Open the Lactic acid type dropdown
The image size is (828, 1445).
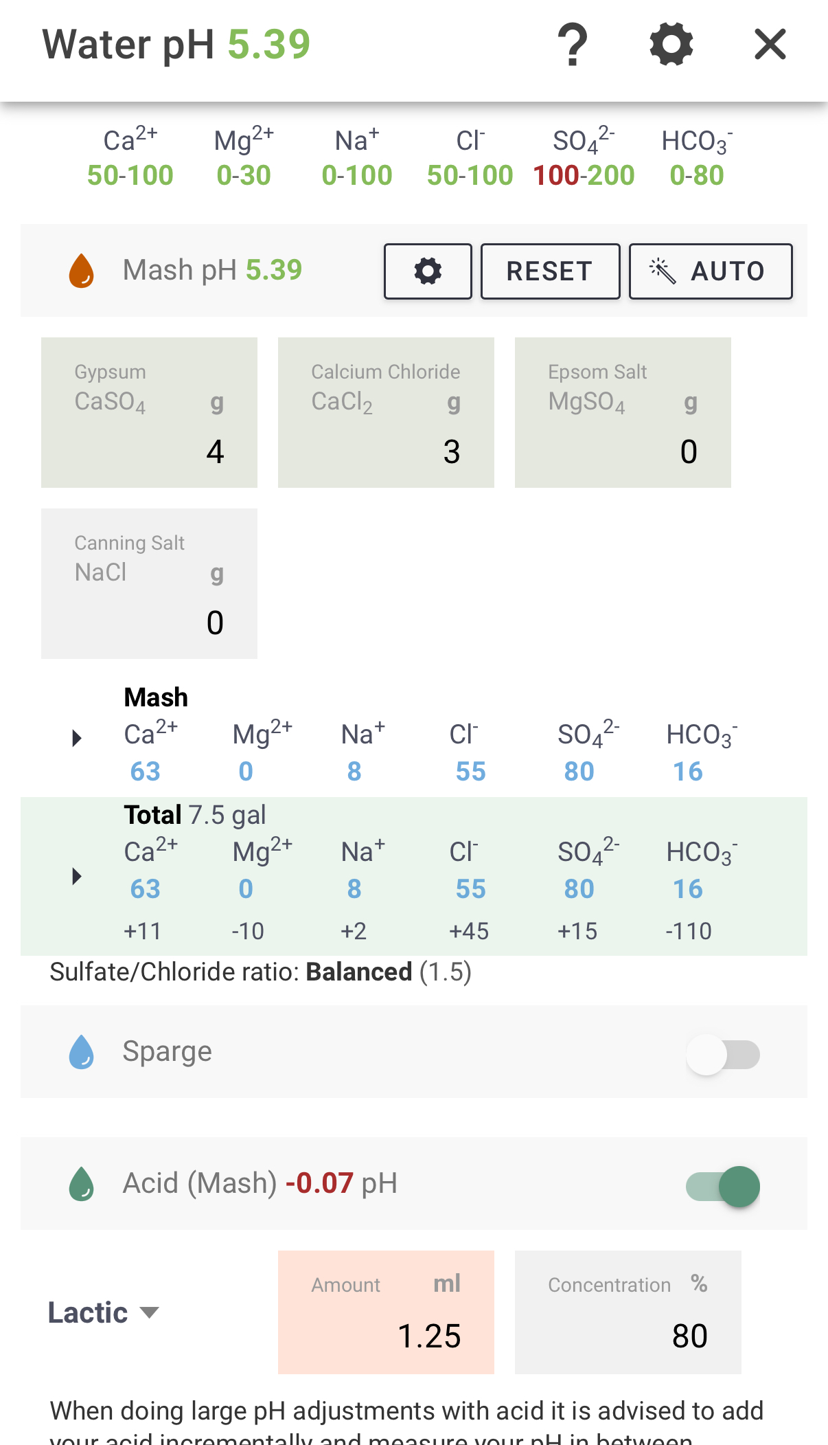point(103,1312)
